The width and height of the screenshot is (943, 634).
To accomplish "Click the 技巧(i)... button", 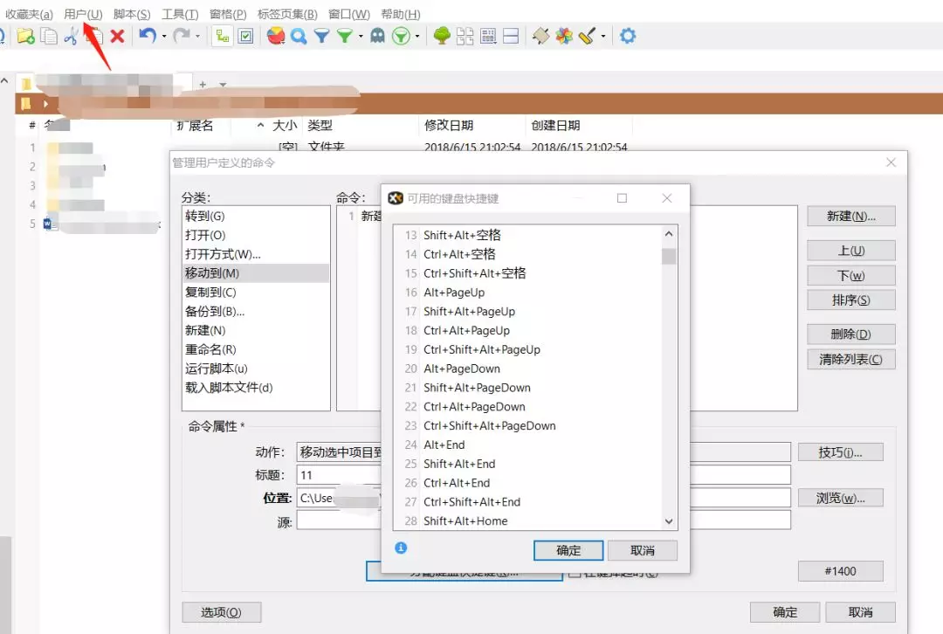I will (x=840, y=451).
